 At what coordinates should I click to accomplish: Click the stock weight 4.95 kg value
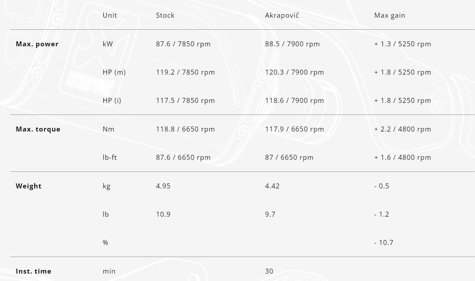(x=163, y=186)
